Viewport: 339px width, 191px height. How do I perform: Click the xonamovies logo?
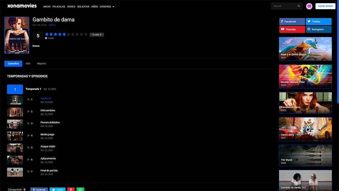[x=22, y=6]
